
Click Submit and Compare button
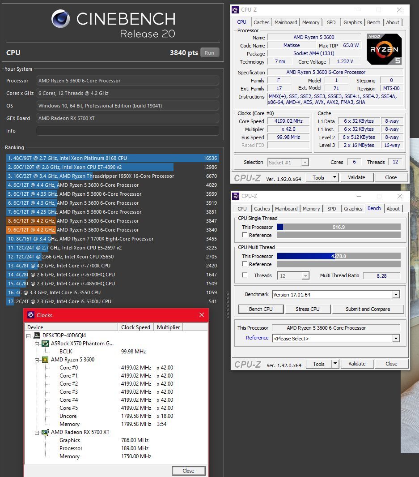pyautogui.click(x=368, y=309)
